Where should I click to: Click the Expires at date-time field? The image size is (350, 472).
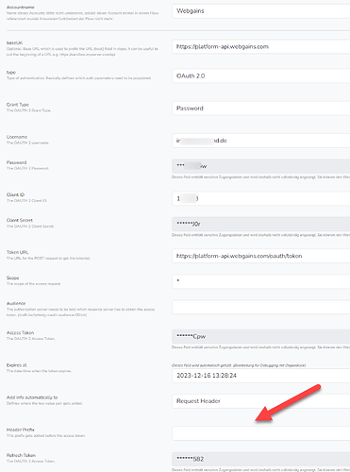pos(261,376)
